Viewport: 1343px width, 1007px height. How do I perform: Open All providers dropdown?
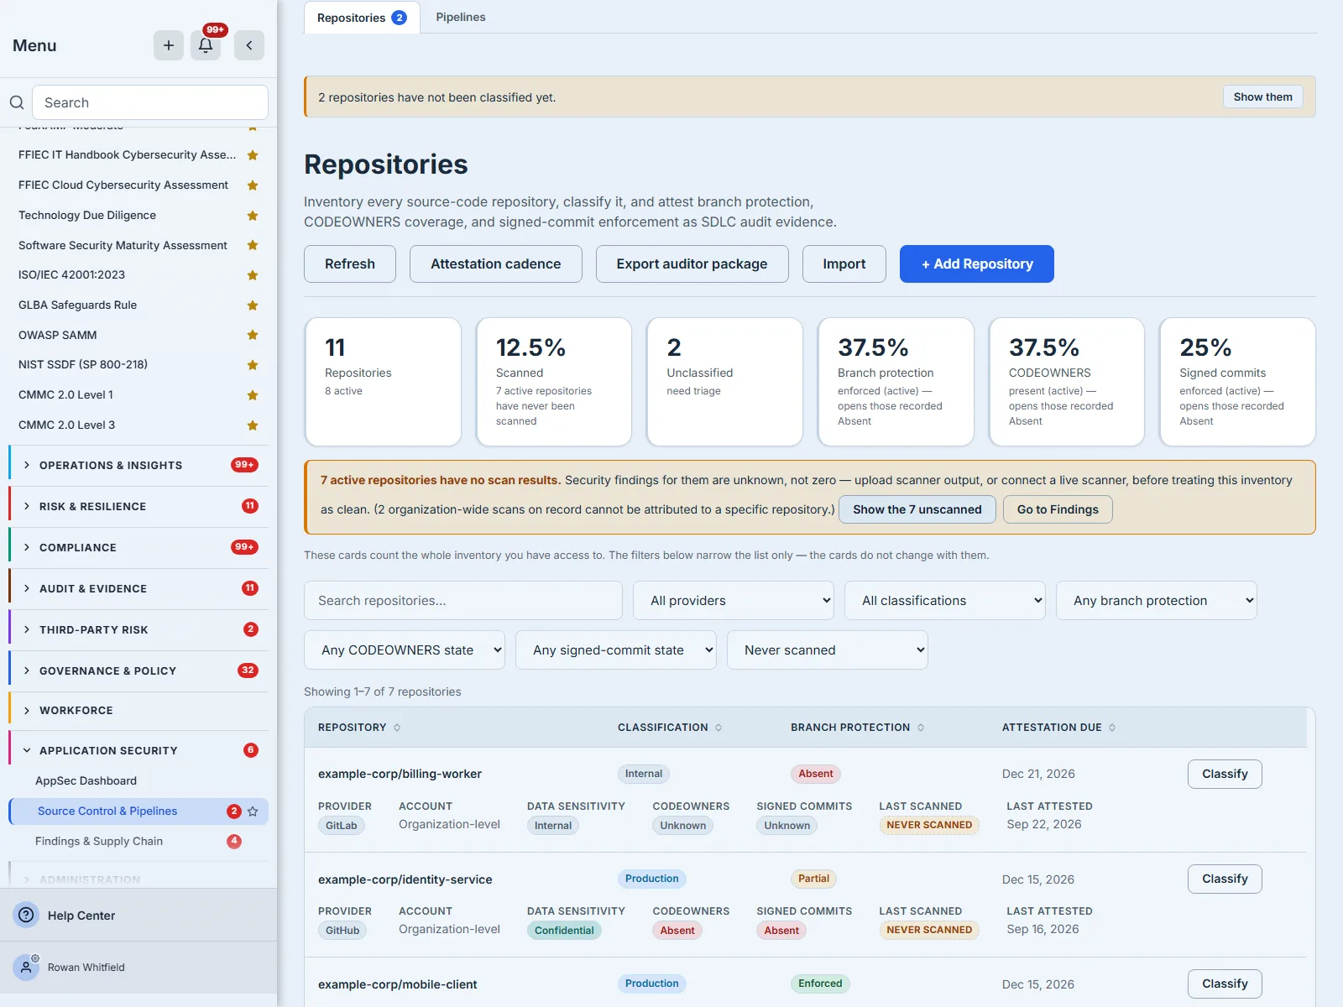pyautogui.click(x=734, y=601)
